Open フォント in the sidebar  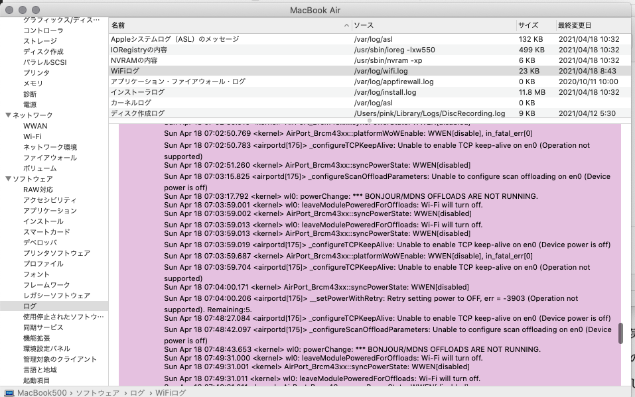(x=36, y=274)
